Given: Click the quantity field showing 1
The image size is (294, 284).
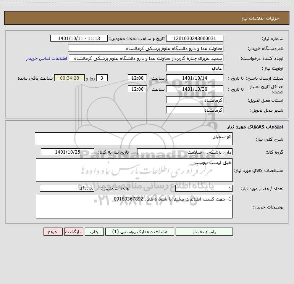Looking at the screenshot, I should tap(204, 188).
